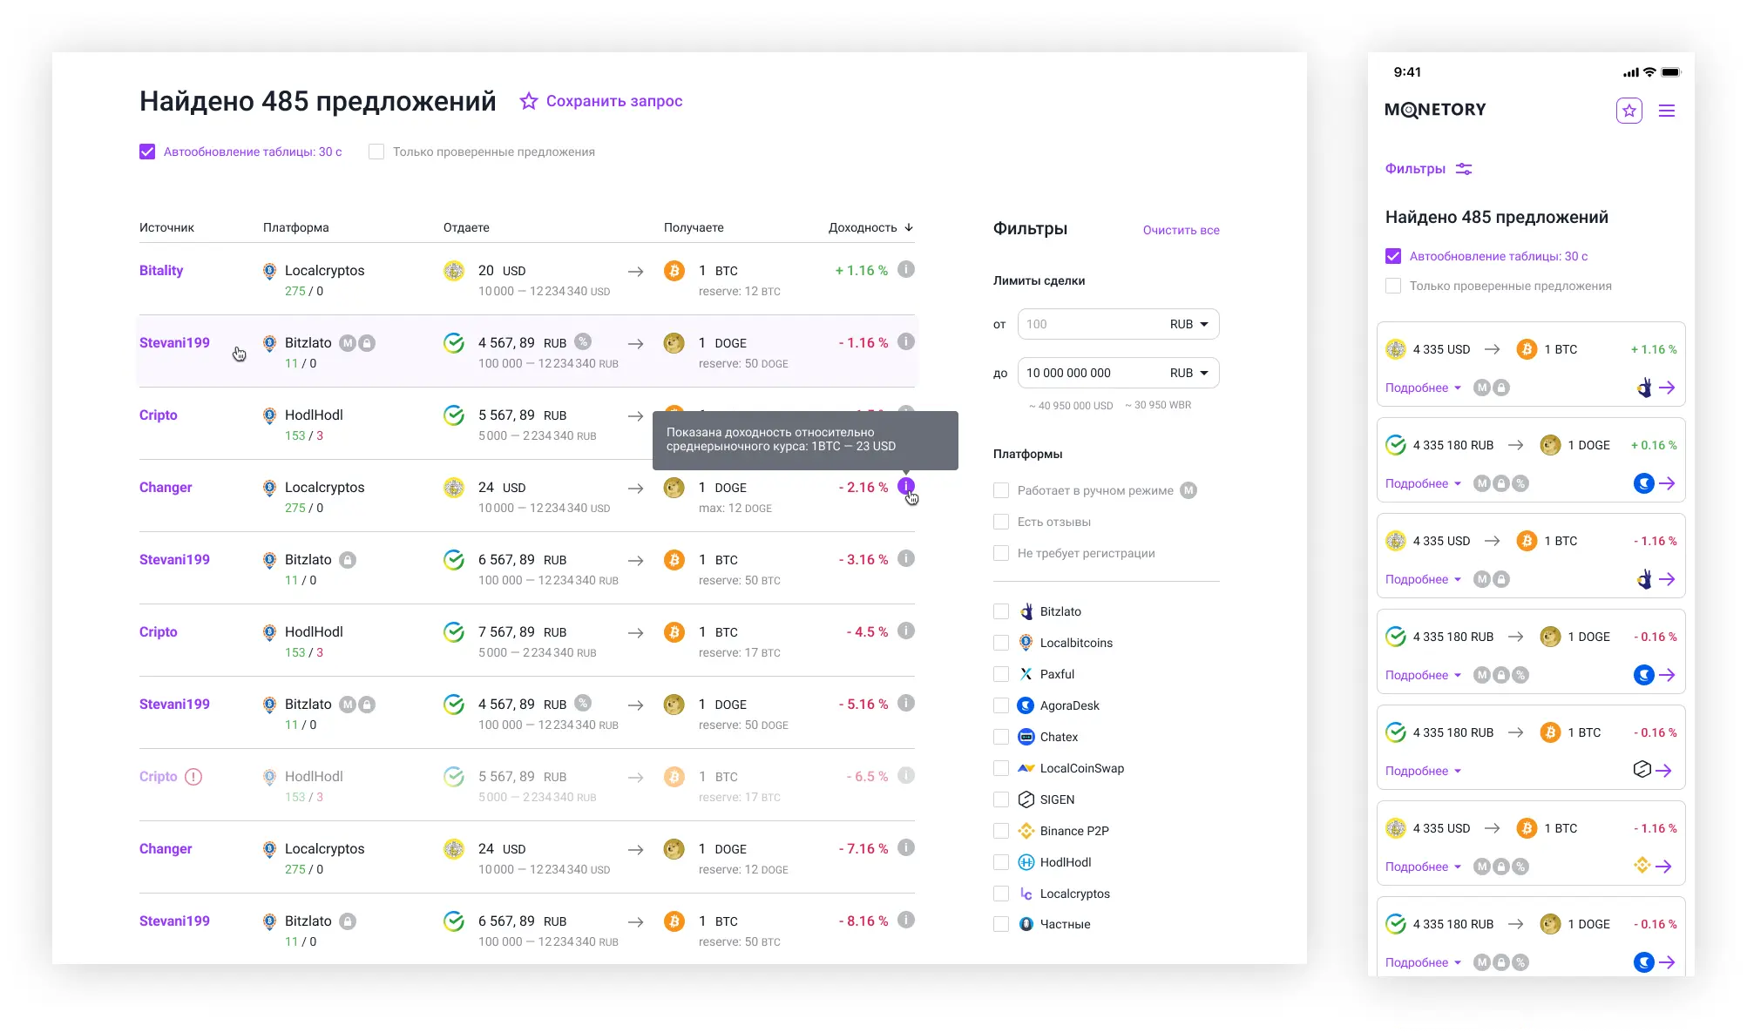Click the Binance icon on mobile card
This screenshot has height=1032, width=1747.
pos(1642,866)
